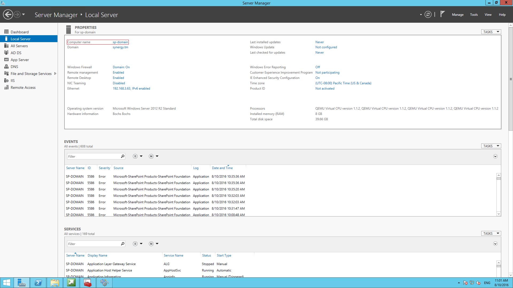Expand the Events filter panel chevron
The width and height of the screenshot is (513, 288).
(x=495, y=156)
